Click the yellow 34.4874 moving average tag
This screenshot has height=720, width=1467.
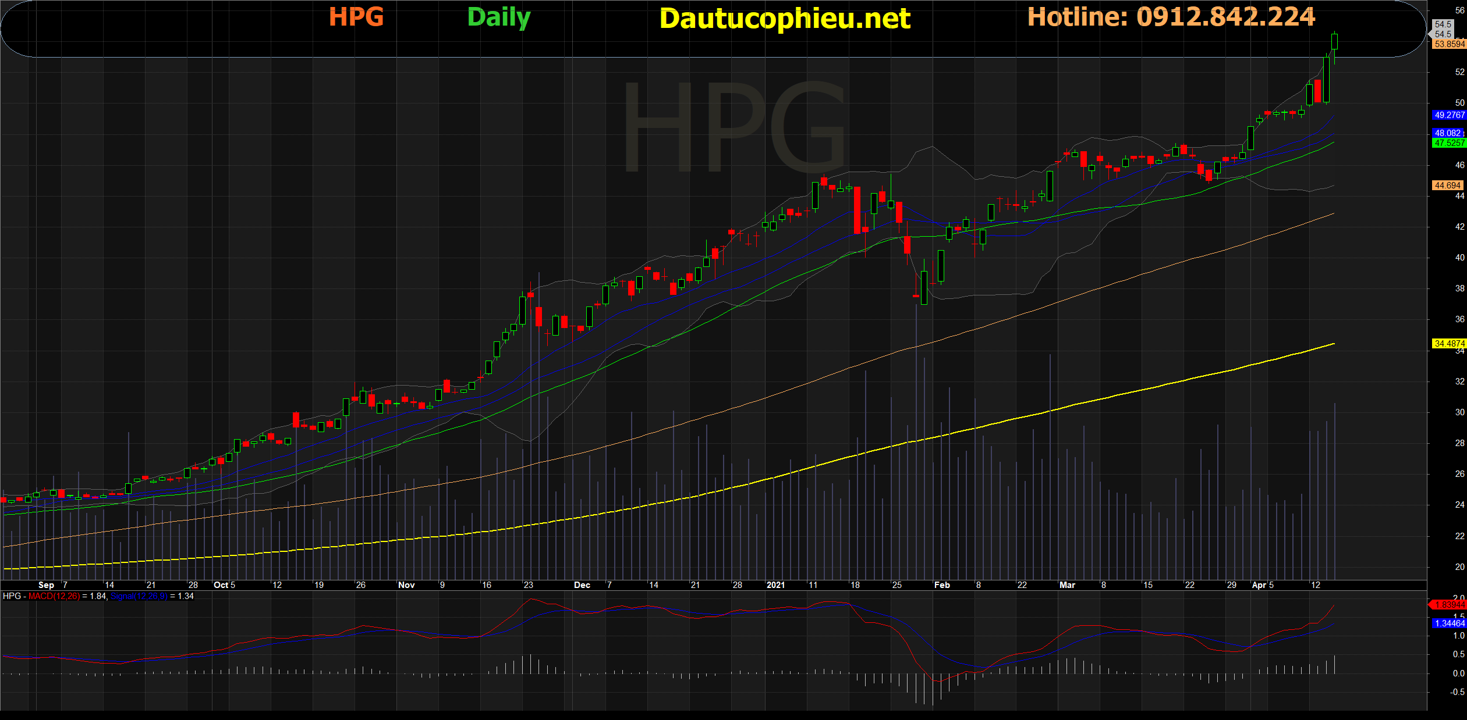pos(1448,344)
